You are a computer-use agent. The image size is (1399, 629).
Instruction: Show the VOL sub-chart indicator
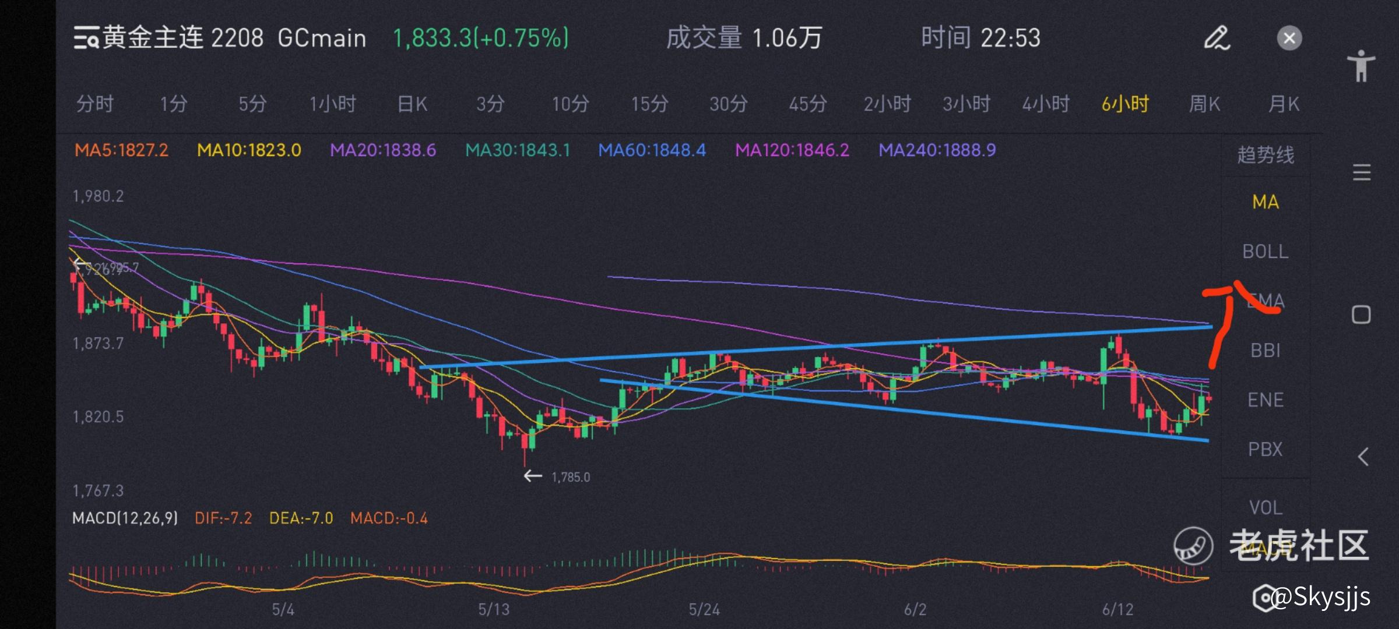click(x=1265, y=508)
